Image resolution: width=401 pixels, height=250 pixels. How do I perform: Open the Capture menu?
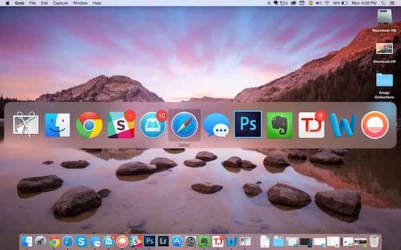coord(60,3)
